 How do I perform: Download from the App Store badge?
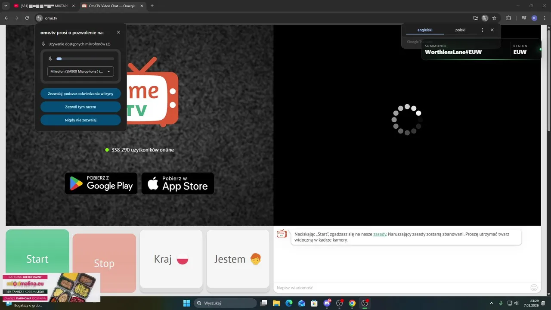pos(178,183)
